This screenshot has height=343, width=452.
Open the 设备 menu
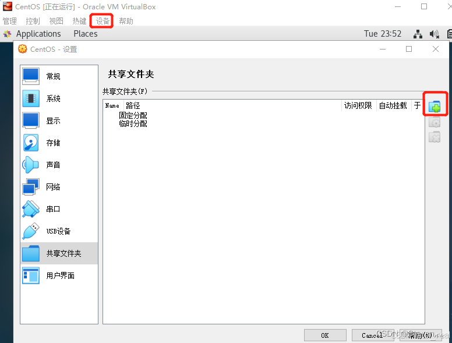(103, 21)
